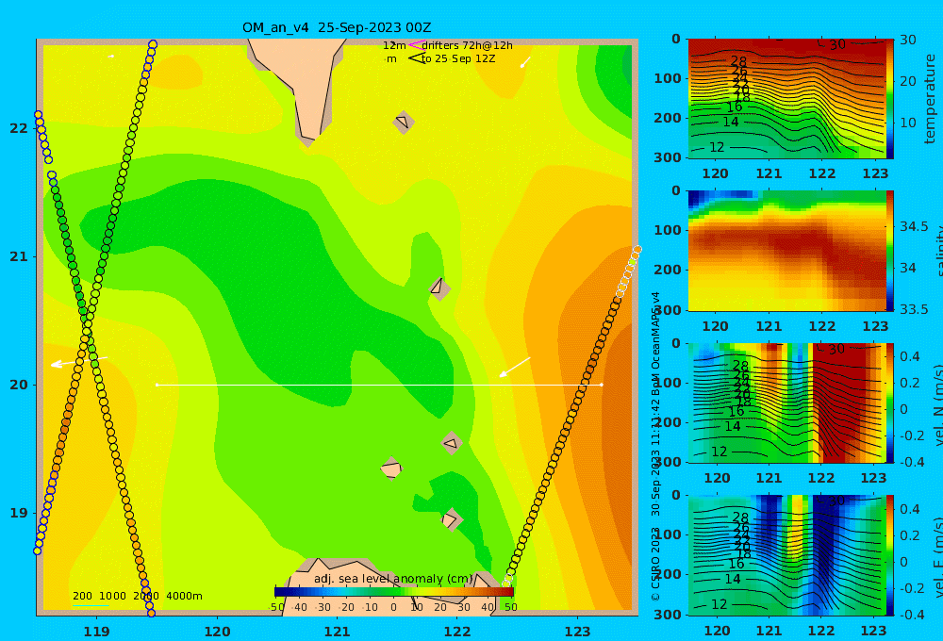Image resolution: width=943 pixels, height=641 pixels.
Task: Open the salinity depth section panel
Action: pos(786,251)
